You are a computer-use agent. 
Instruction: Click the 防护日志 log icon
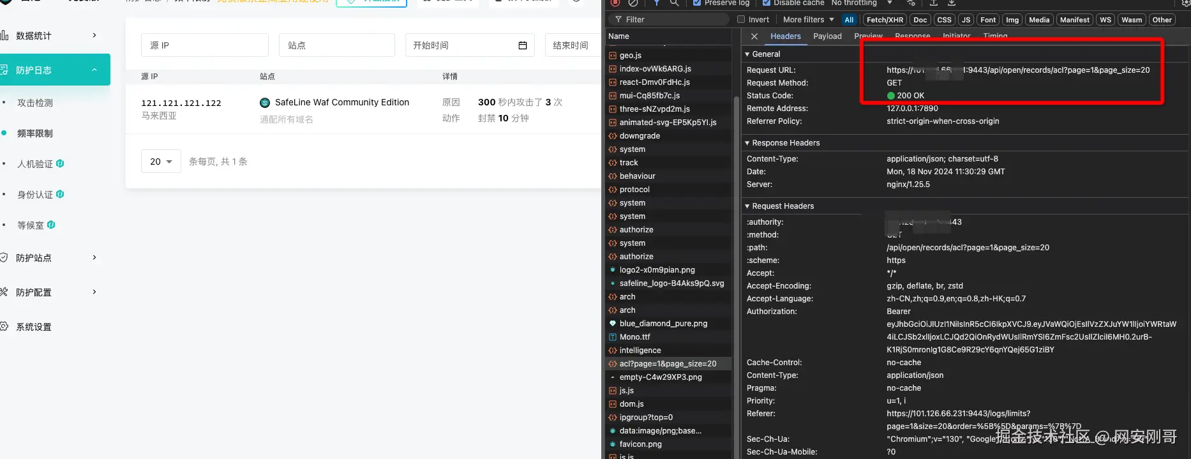point(4,70)
